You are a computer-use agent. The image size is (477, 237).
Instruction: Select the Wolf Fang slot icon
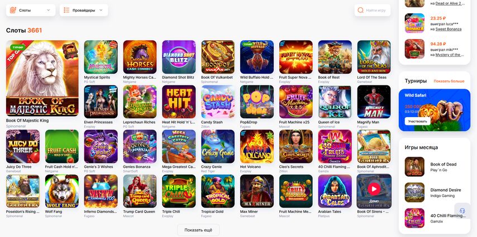click(62, 191)
